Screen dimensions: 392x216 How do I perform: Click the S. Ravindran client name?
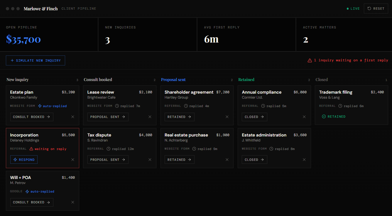coord(97,140)
